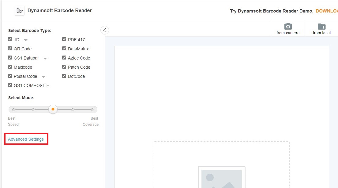Toggle the Maxicode checkbox
The image size is (338, 188).
(x=10, y=67)
